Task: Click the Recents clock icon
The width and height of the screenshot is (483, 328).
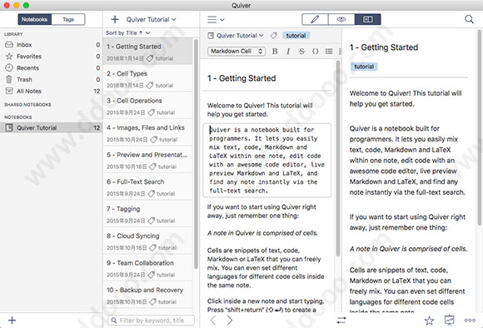Action: click(9, 67)
